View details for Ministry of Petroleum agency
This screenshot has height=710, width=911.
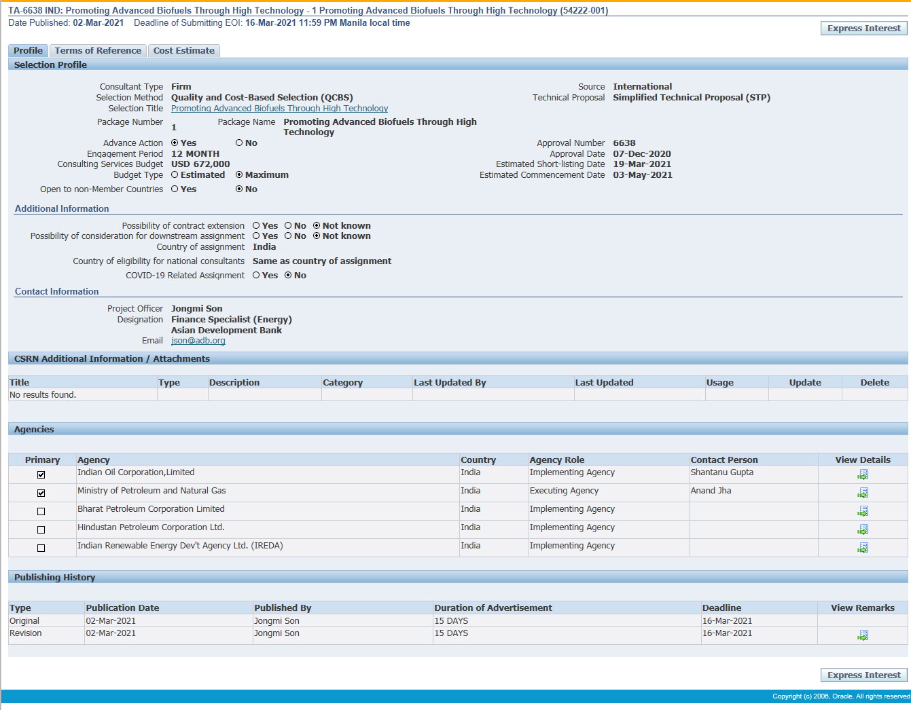[x=863, y=493]
